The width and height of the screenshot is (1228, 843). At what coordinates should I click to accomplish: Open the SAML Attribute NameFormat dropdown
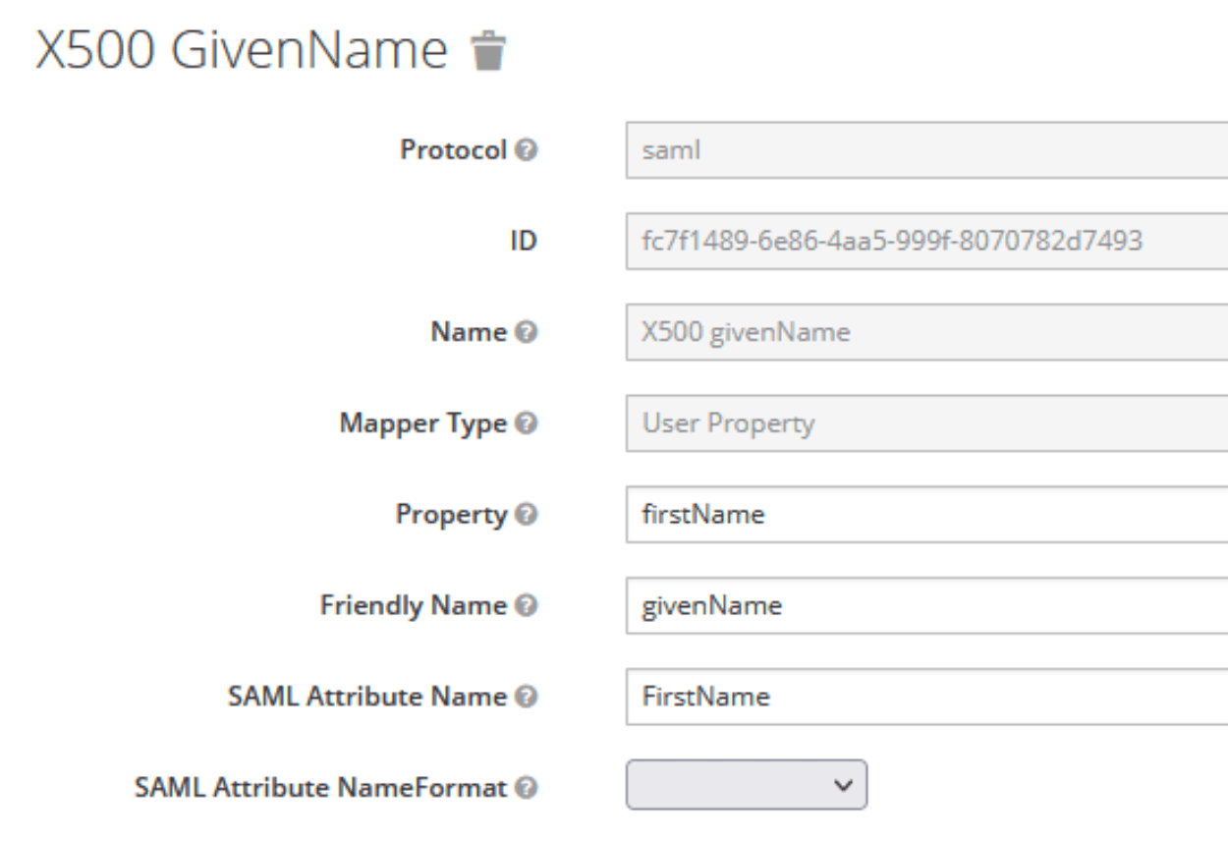click(x=747, y=784)
